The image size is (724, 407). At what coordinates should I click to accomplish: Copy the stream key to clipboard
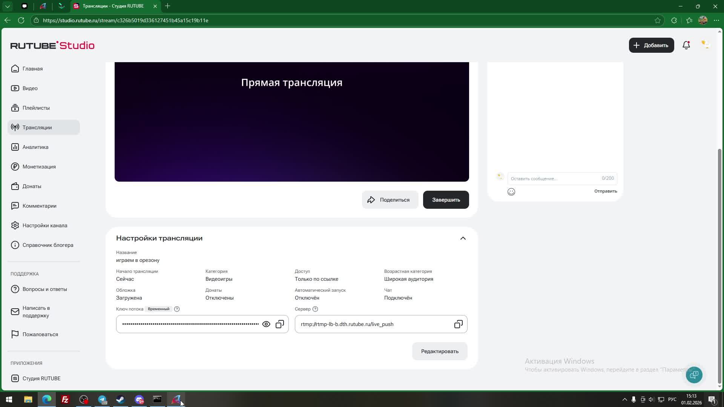click(280, 324)
